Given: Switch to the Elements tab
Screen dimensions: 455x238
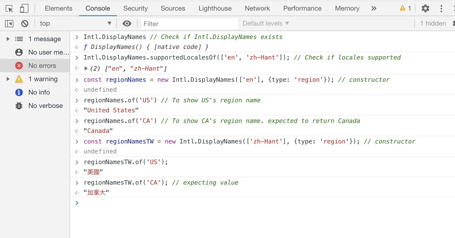Looking at the screenshot, I should pyautogui.click(x=58, y=9).
